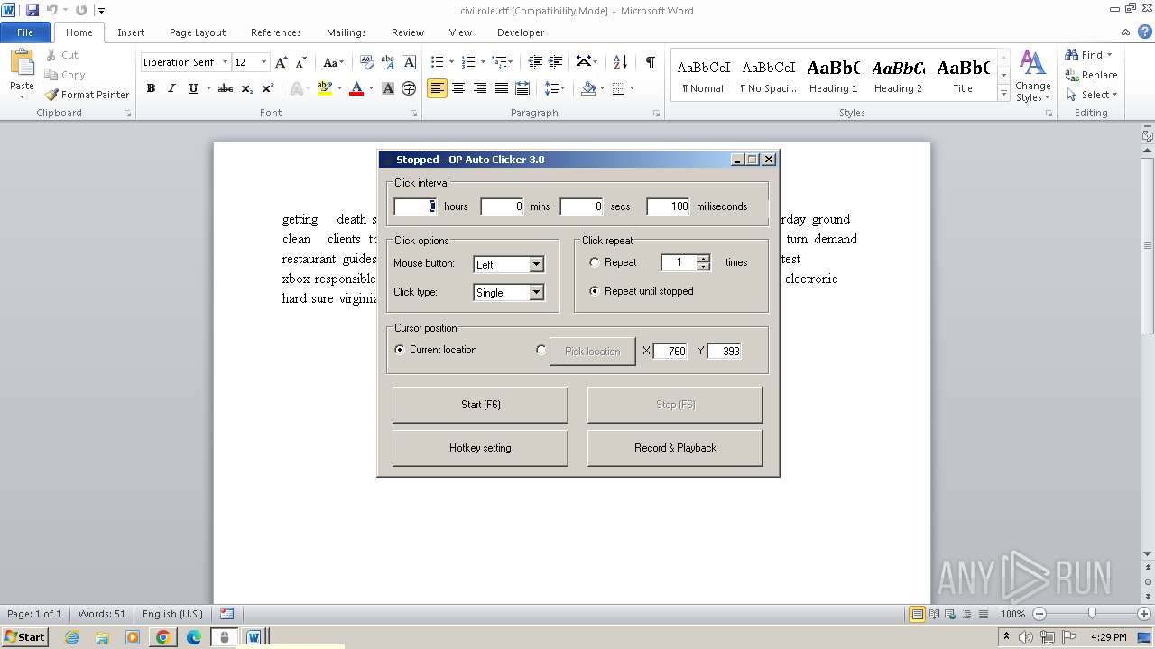Open Mouse button dropdown
This screenshot has width=1155, height=649.
coord(537,264)
